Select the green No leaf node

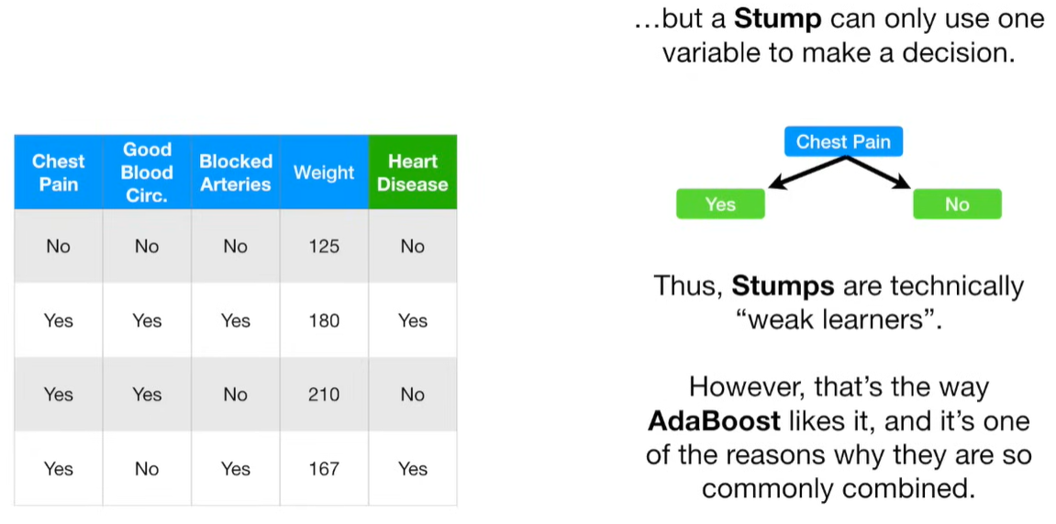(x=957, y=204)
